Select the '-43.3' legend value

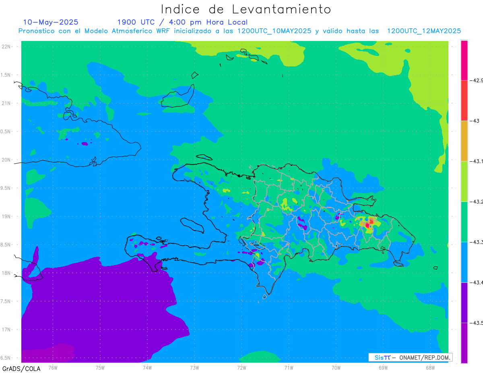(477, 242)
